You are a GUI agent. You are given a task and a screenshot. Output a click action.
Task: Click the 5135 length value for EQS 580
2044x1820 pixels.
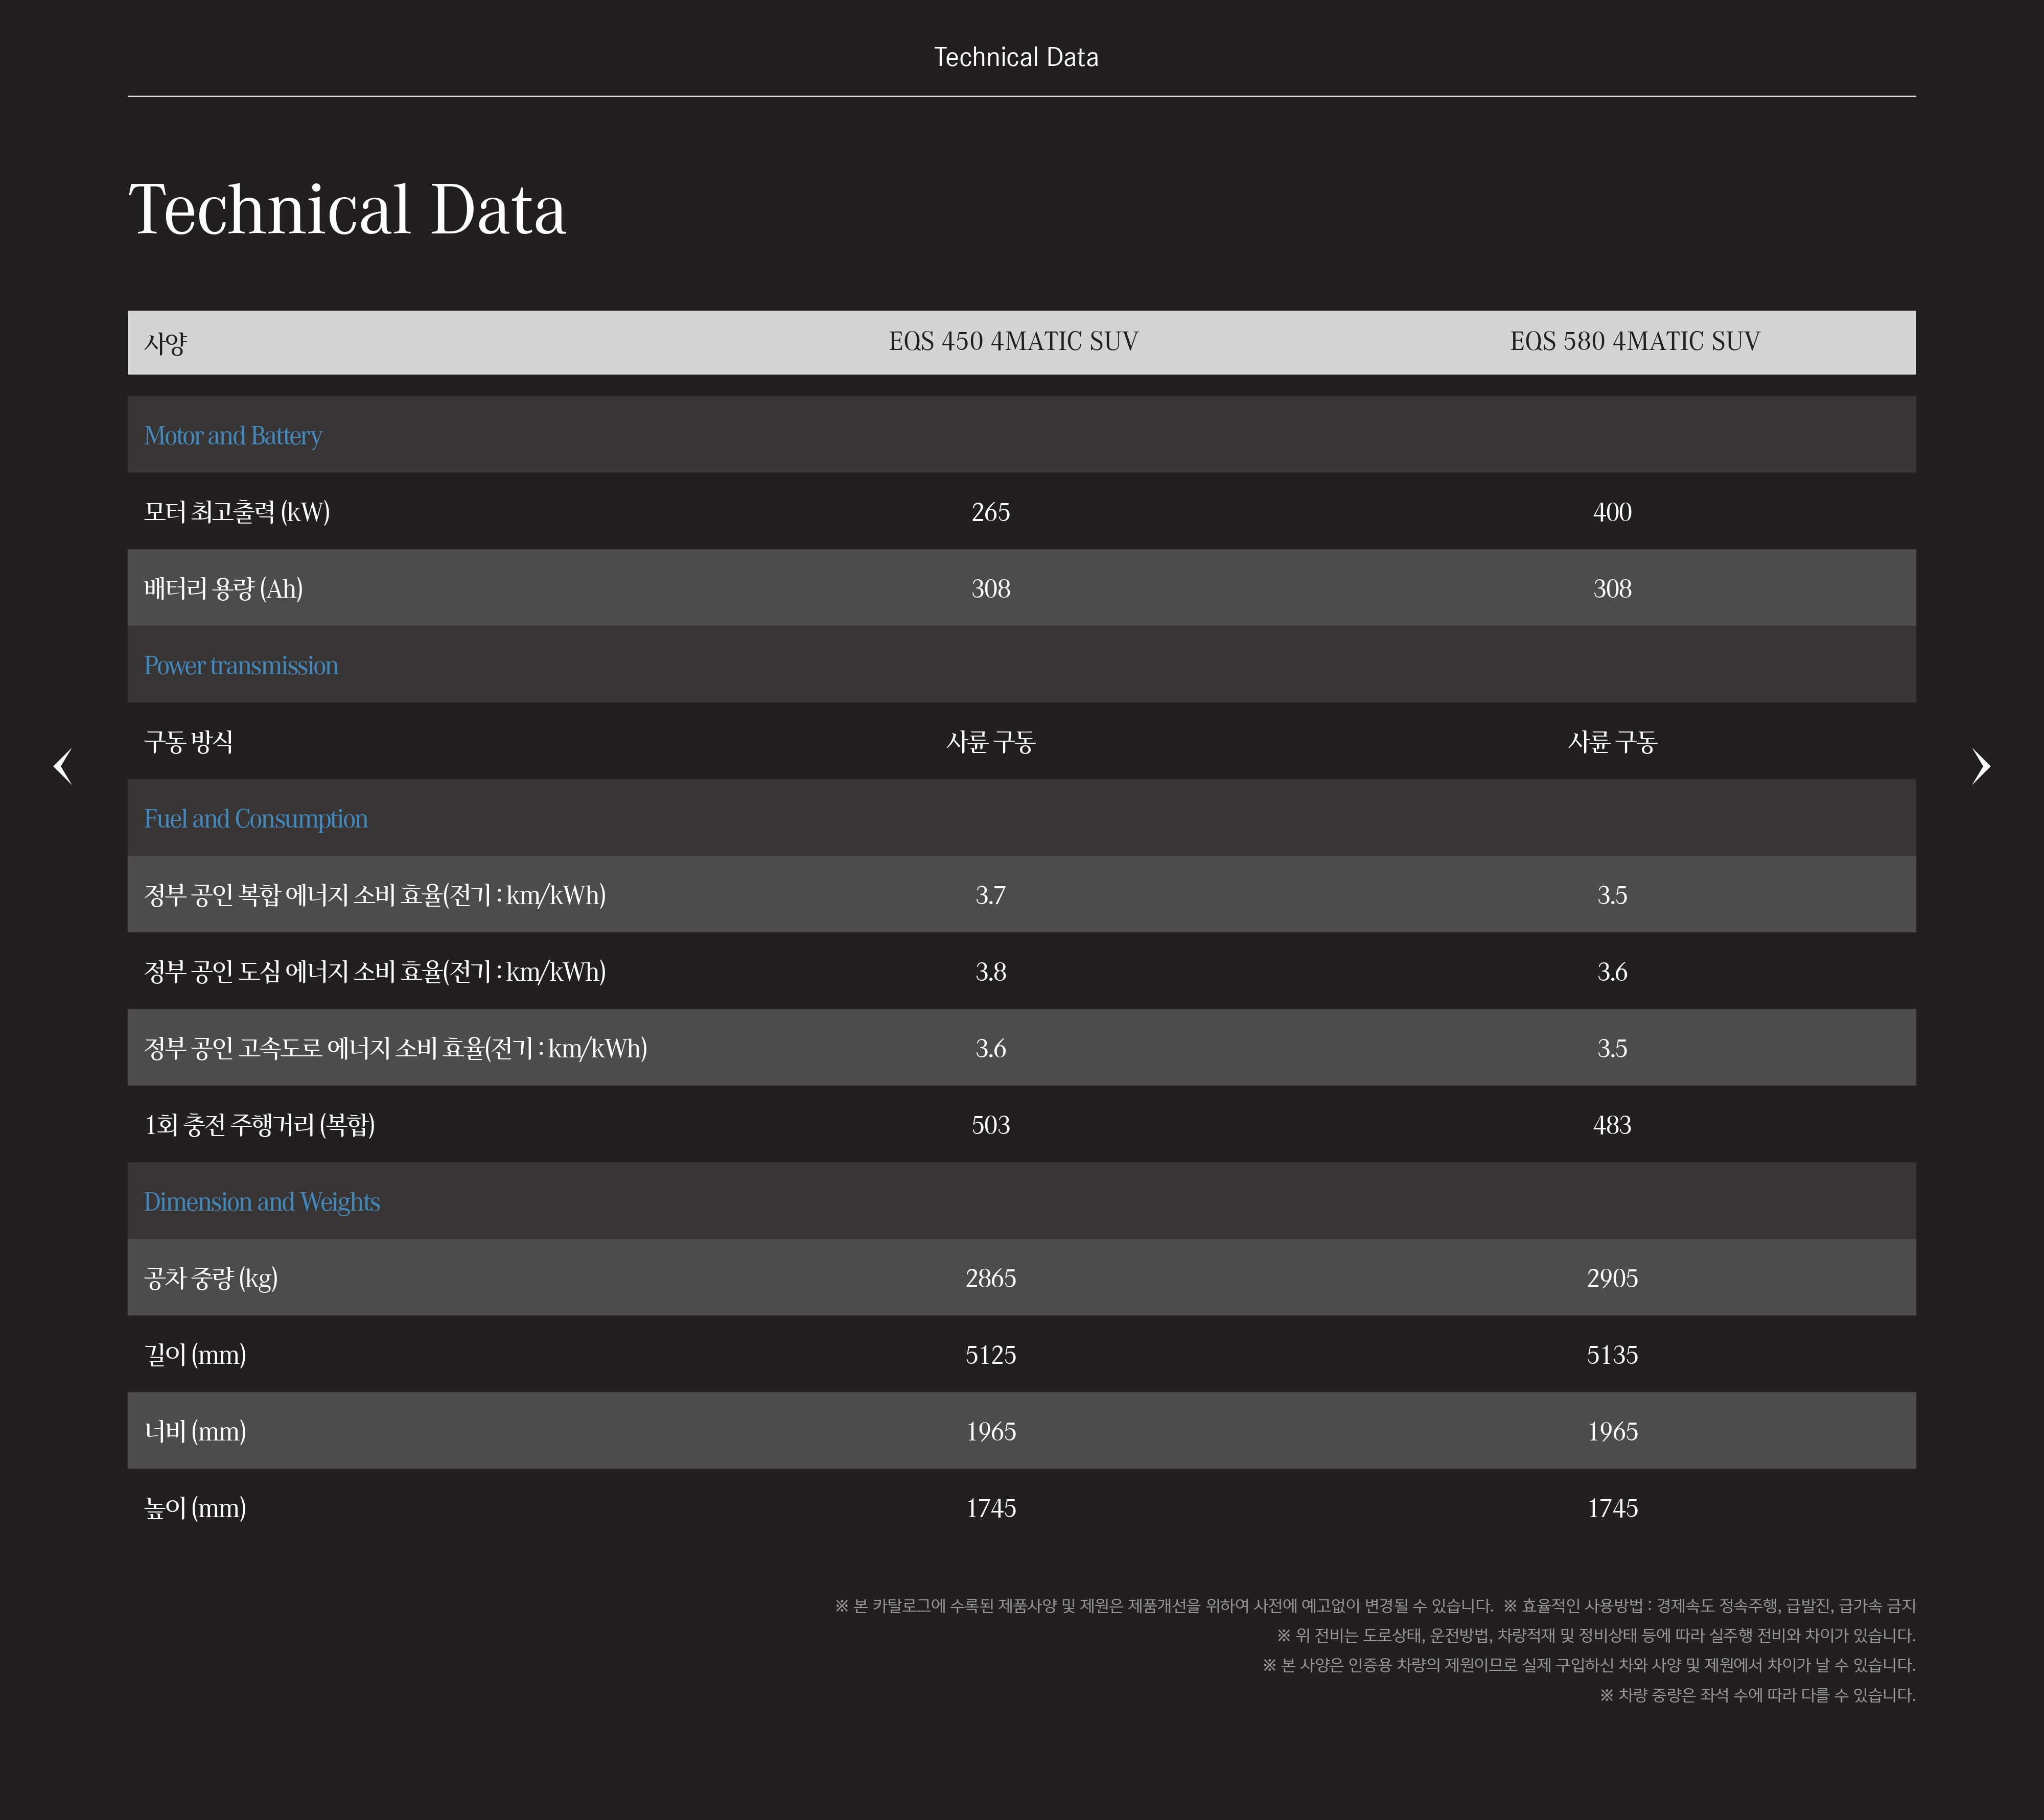(1613, 1355)
